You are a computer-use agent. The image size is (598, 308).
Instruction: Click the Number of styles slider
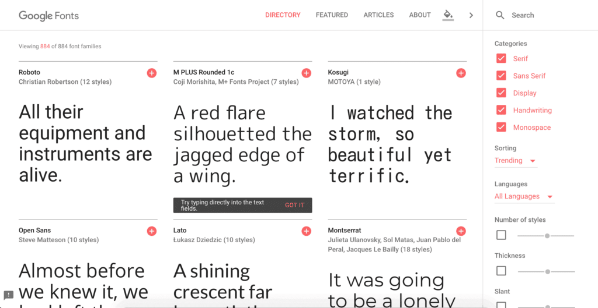545,236
